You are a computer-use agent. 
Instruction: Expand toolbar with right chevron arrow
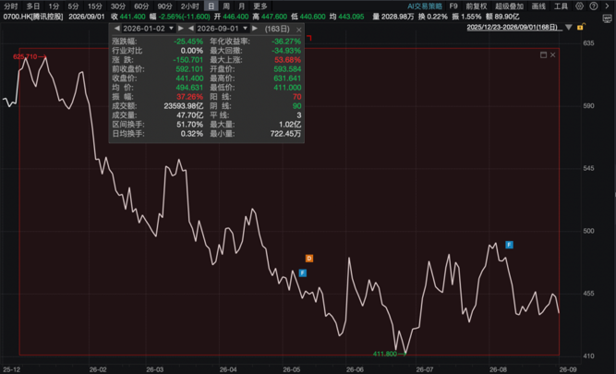608,6
